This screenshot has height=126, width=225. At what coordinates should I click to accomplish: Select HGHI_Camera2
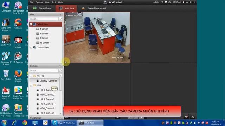point(47,94)
